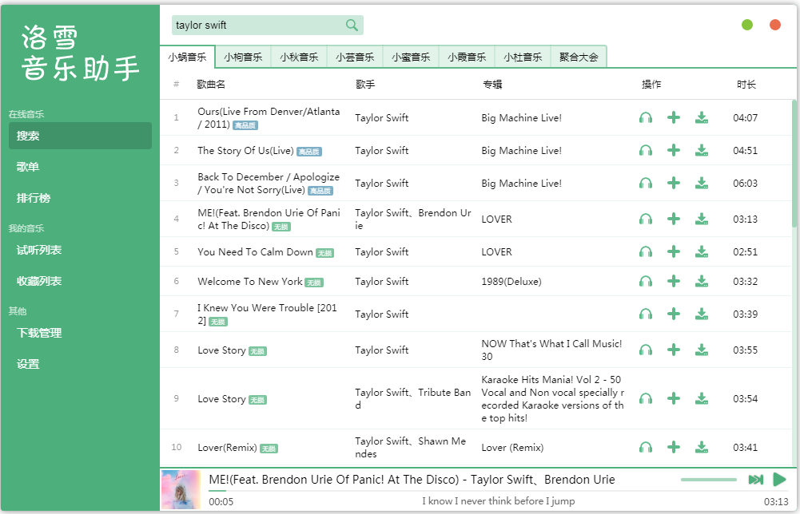
Task: Switch to the 聚合大会 tab
Action: coord(579,57)
